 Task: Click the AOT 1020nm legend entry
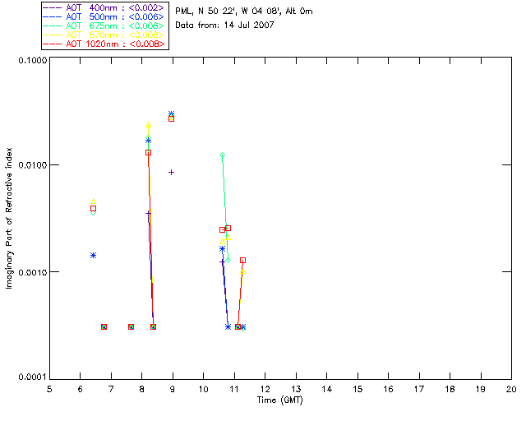coord(104,44)
